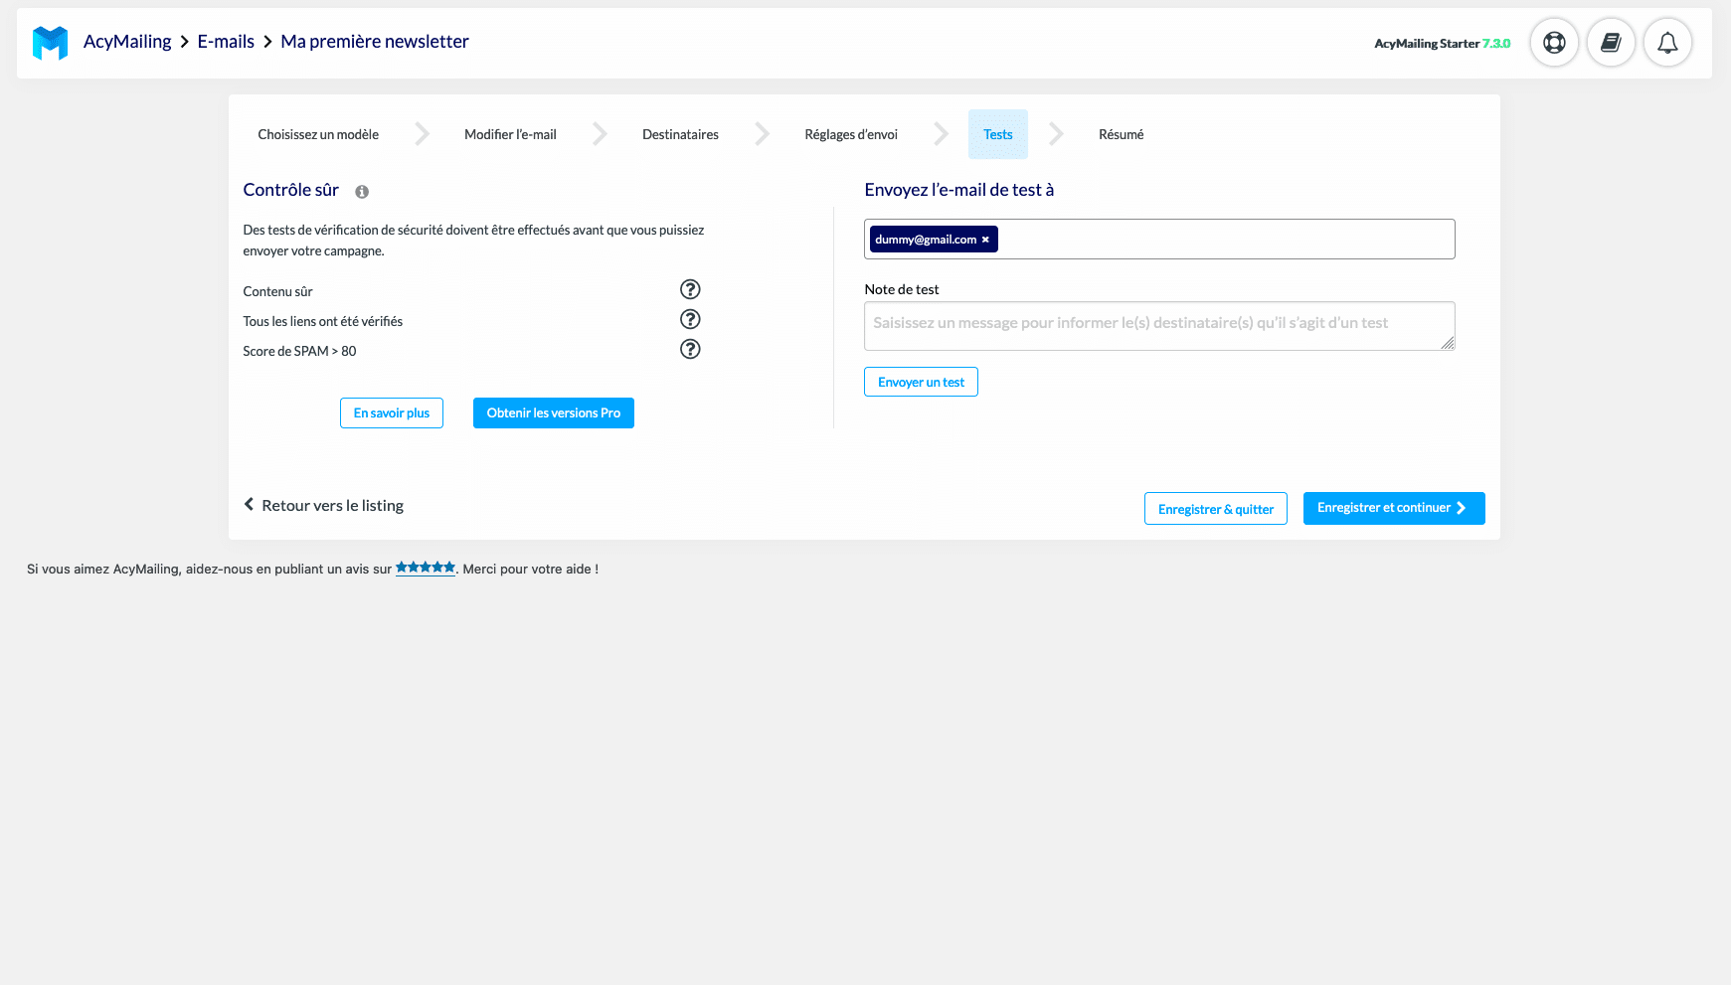Click the AcyMailing logo
This screenshot has height=985, width=1731.
pos(49,42)
